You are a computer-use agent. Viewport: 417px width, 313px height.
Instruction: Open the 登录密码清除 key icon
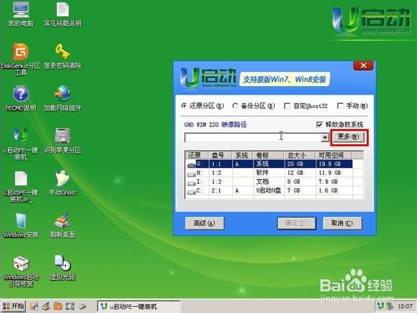pyautogui.click(x=63, y=56)
